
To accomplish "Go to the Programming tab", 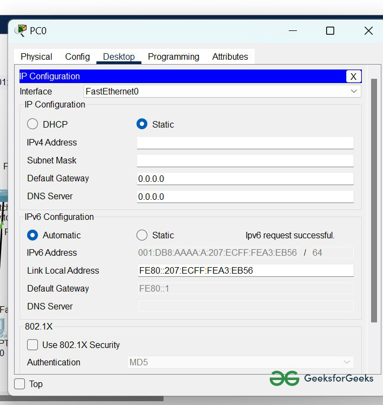I will pos(173,56).
